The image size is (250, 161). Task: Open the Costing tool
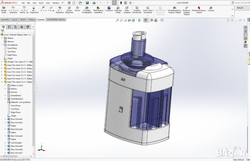point(211,9)
